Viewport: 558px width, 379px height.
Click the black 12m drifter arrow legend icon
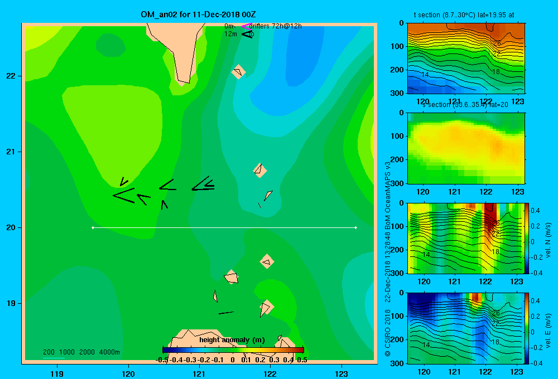pyautogui.click(x=247, y=34)
